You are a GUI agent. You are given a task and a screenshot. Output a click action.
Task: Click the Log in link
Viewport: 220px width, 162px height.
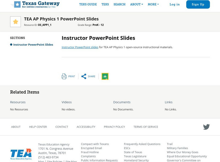175,4
